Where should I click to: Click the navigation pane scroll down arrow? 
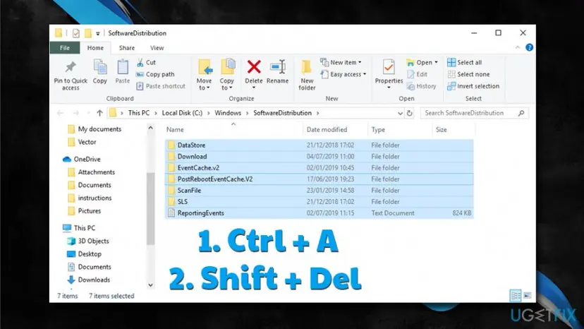150,285
